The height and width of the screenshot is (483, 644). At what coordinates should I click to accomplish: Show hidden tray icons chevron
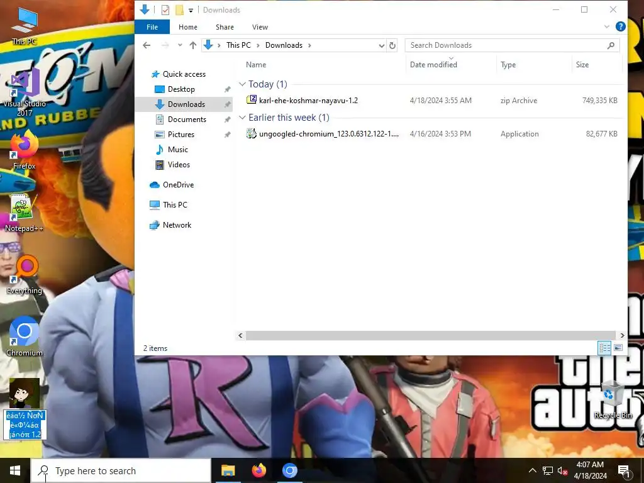pos(532,470)
